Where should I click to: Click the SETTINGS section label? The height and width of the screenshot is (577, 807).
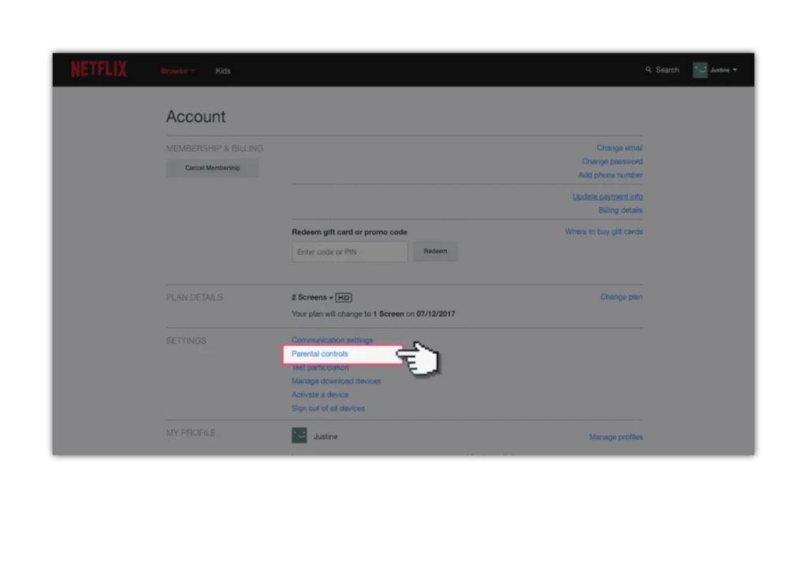pyautogui.click(x=186, y=341)
